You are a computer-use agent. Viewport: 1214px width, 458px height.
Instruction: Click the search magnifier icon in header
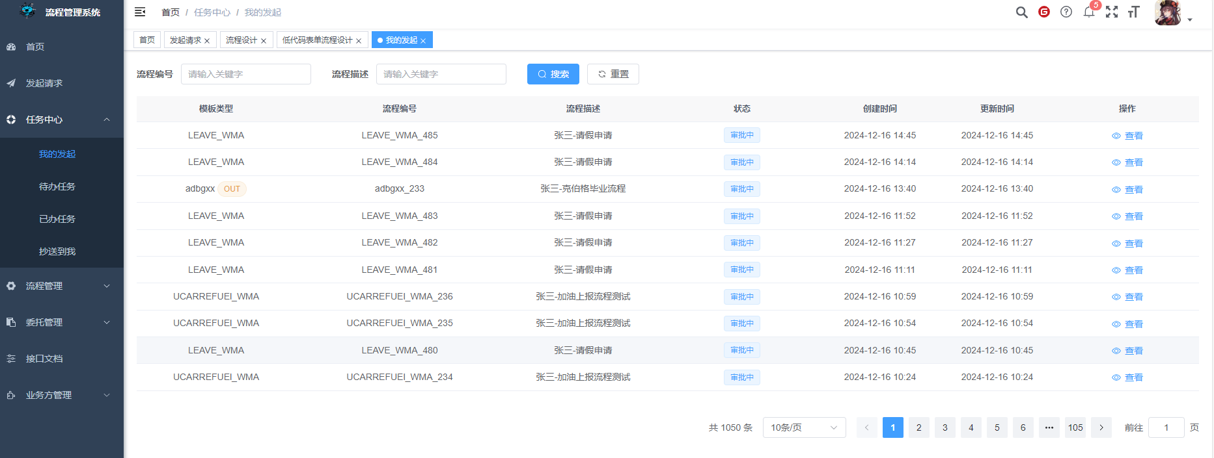point(1021,12)
